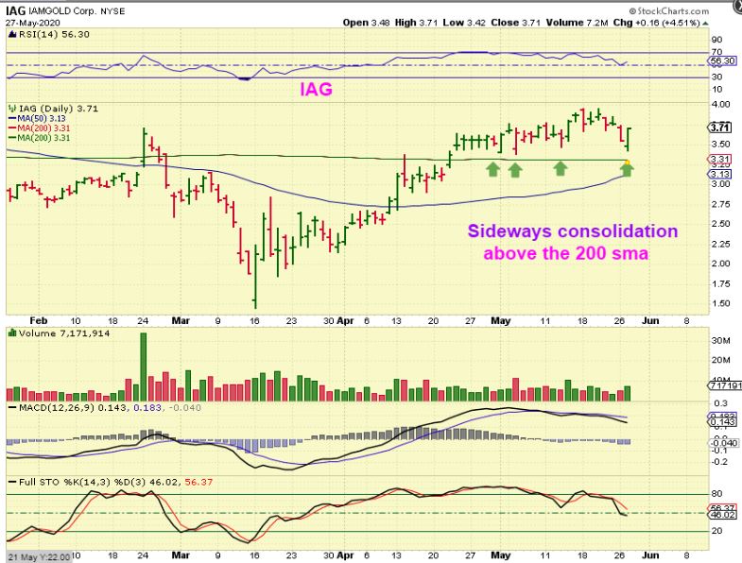Click the 27-May-2020 date label
This screenshot has width=742, height=563.
(x=32, y=22)
